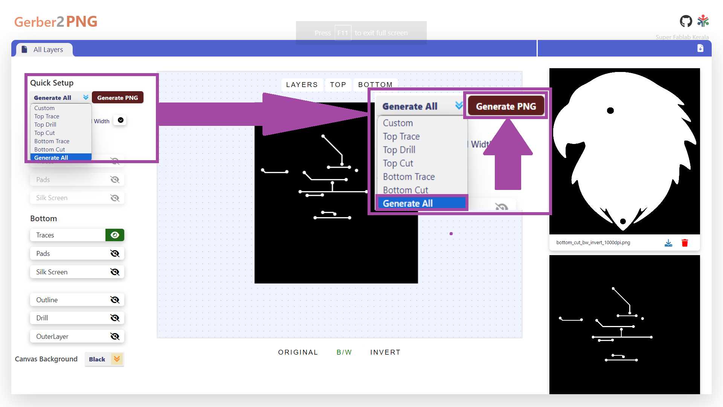Click the Generate PNG button
This screenshot has width=723, height=407.
pyautogui.click(x=117, y=98)
